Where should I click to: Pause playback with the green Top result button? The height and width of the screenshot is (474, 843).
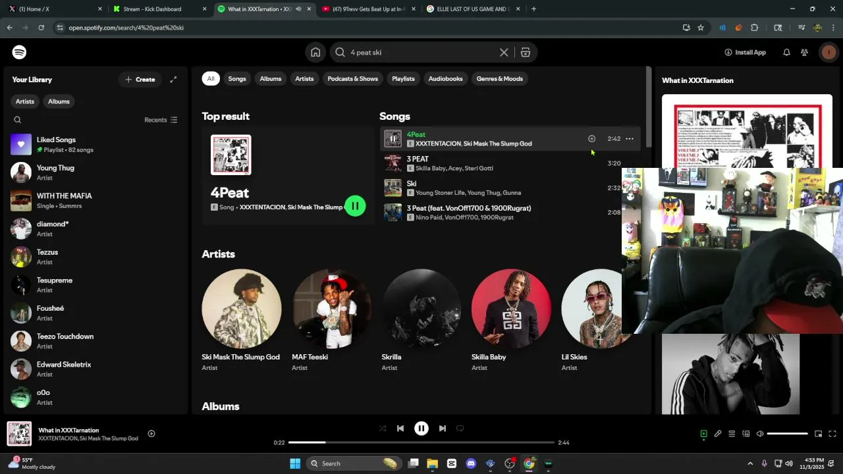pos(355,206)
